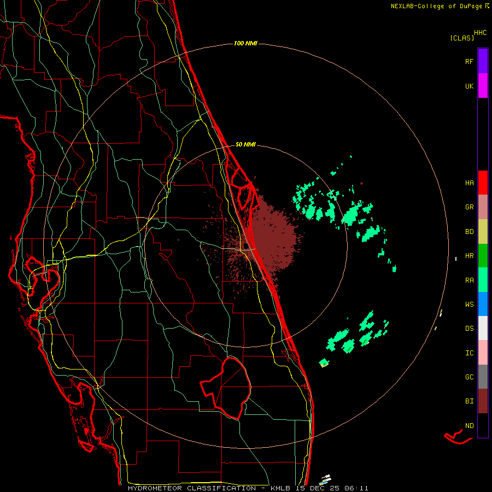This screenshot has width=492, height=492.
Task: Click the 'UK' legend label
Action: (469, 86)
